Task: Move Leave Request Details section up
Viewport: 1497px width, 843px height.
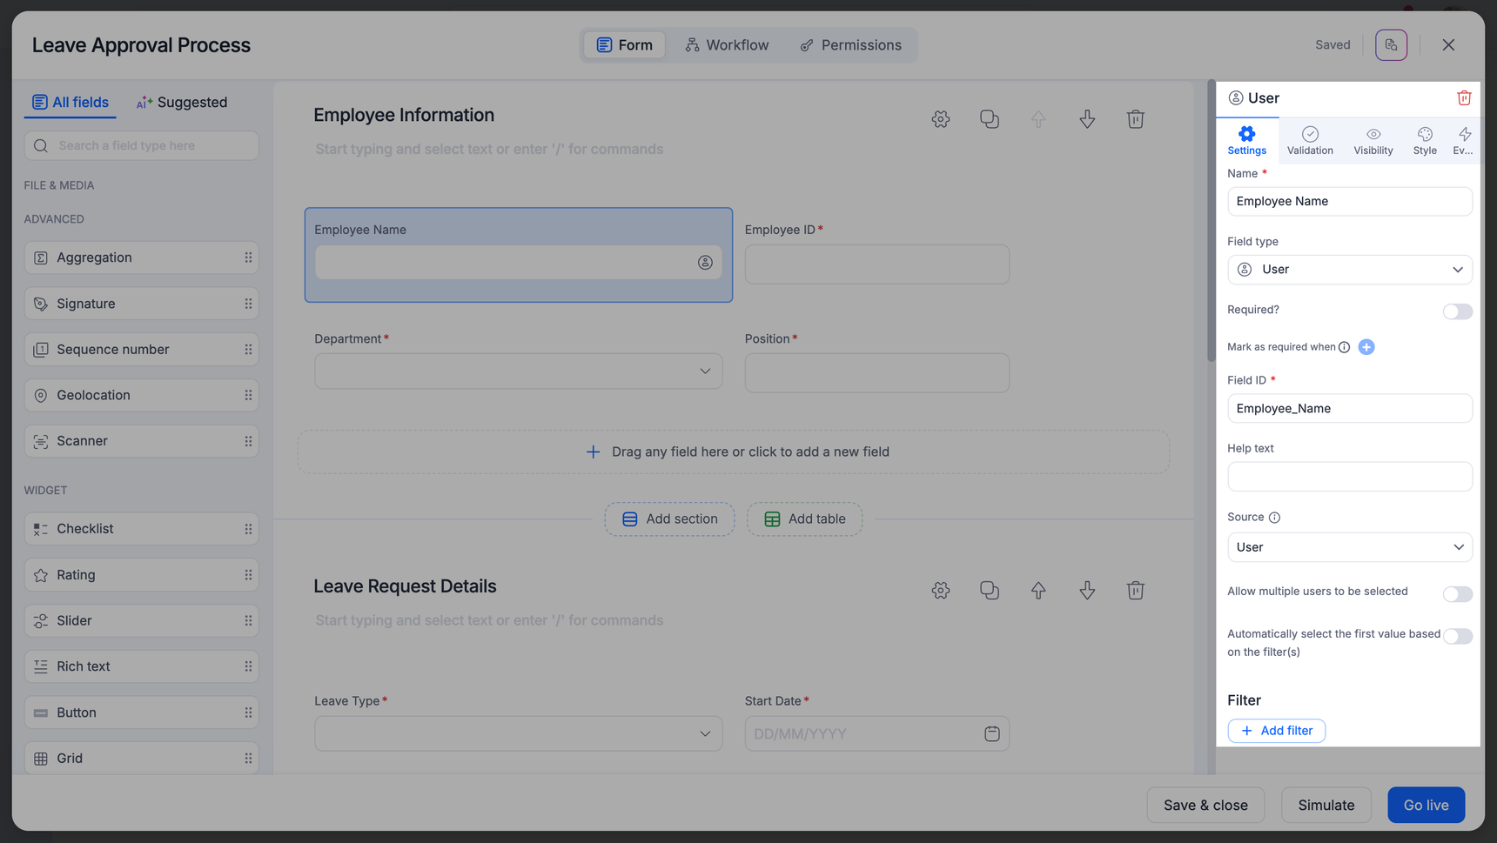Action: coord(1038,591)
